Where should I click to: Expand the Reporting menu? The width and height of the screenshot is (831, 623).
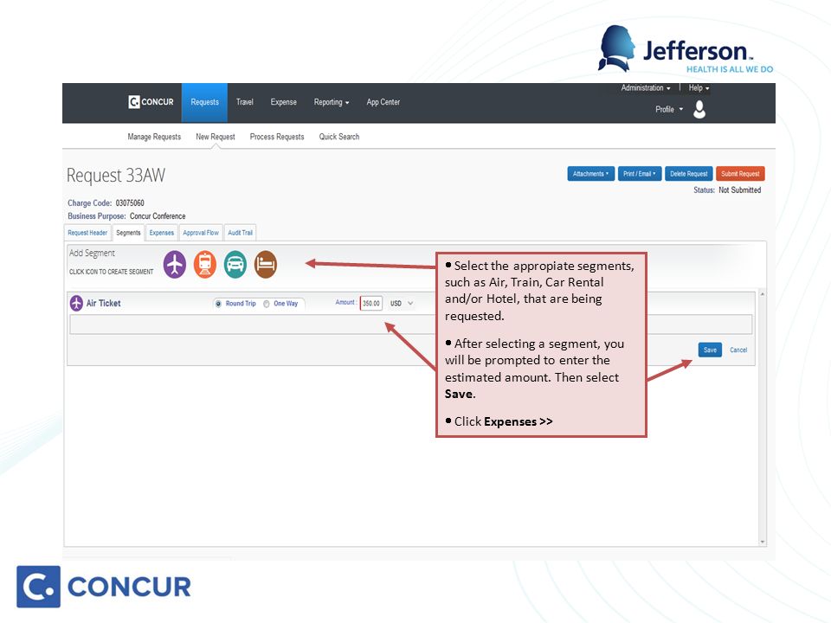(332, 102)
